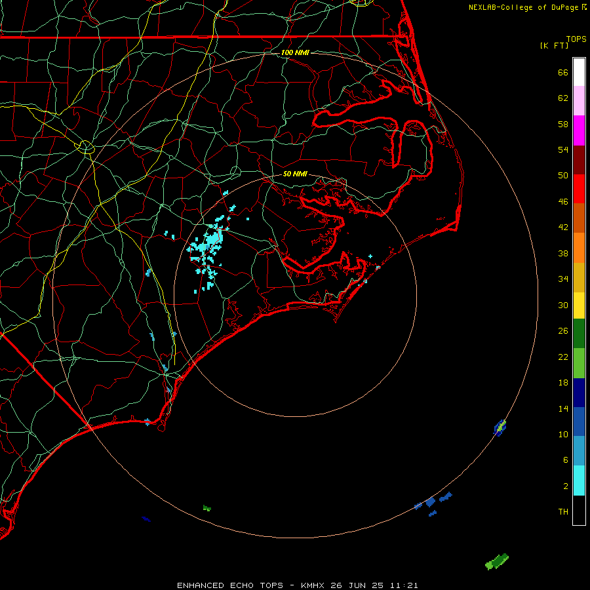This screenshot has width=590, height=590.
Task: Click the yellow swatch near 30
Action: click(579, 305)
